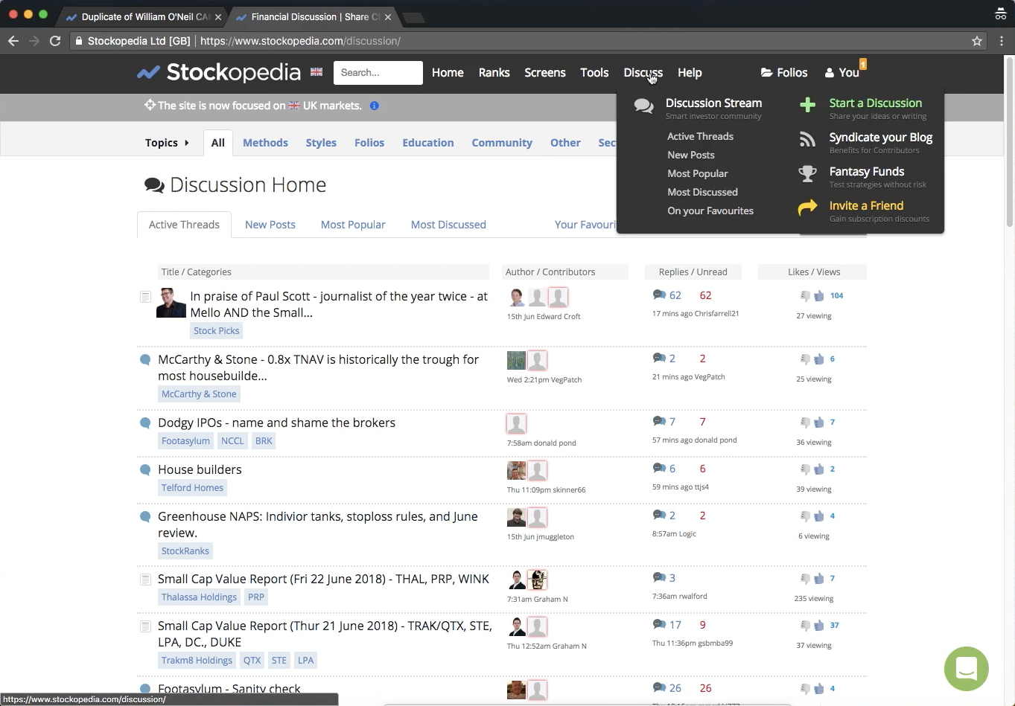Open the Most Discussed tab under Discussion Home
Image resolution: width=1015 pixels, height=706 pixels.
448,225
